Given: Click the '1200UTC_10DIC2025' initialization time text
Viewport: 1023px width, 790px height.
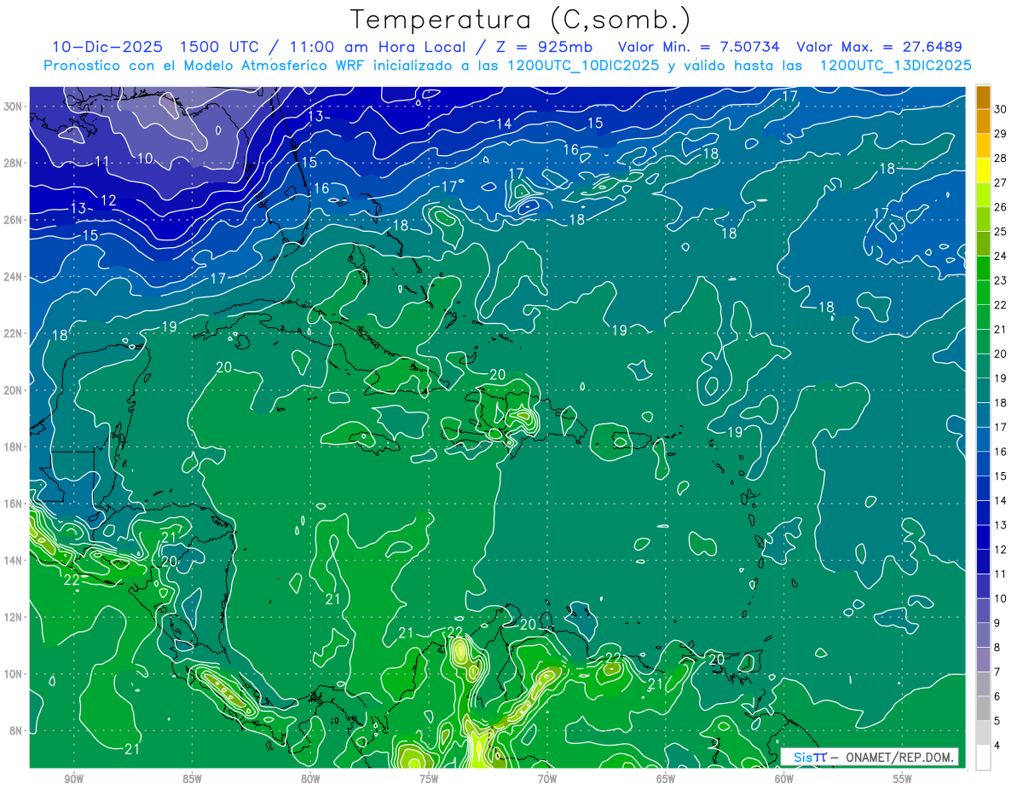Looking at the screenshot, I should (583, 66).
